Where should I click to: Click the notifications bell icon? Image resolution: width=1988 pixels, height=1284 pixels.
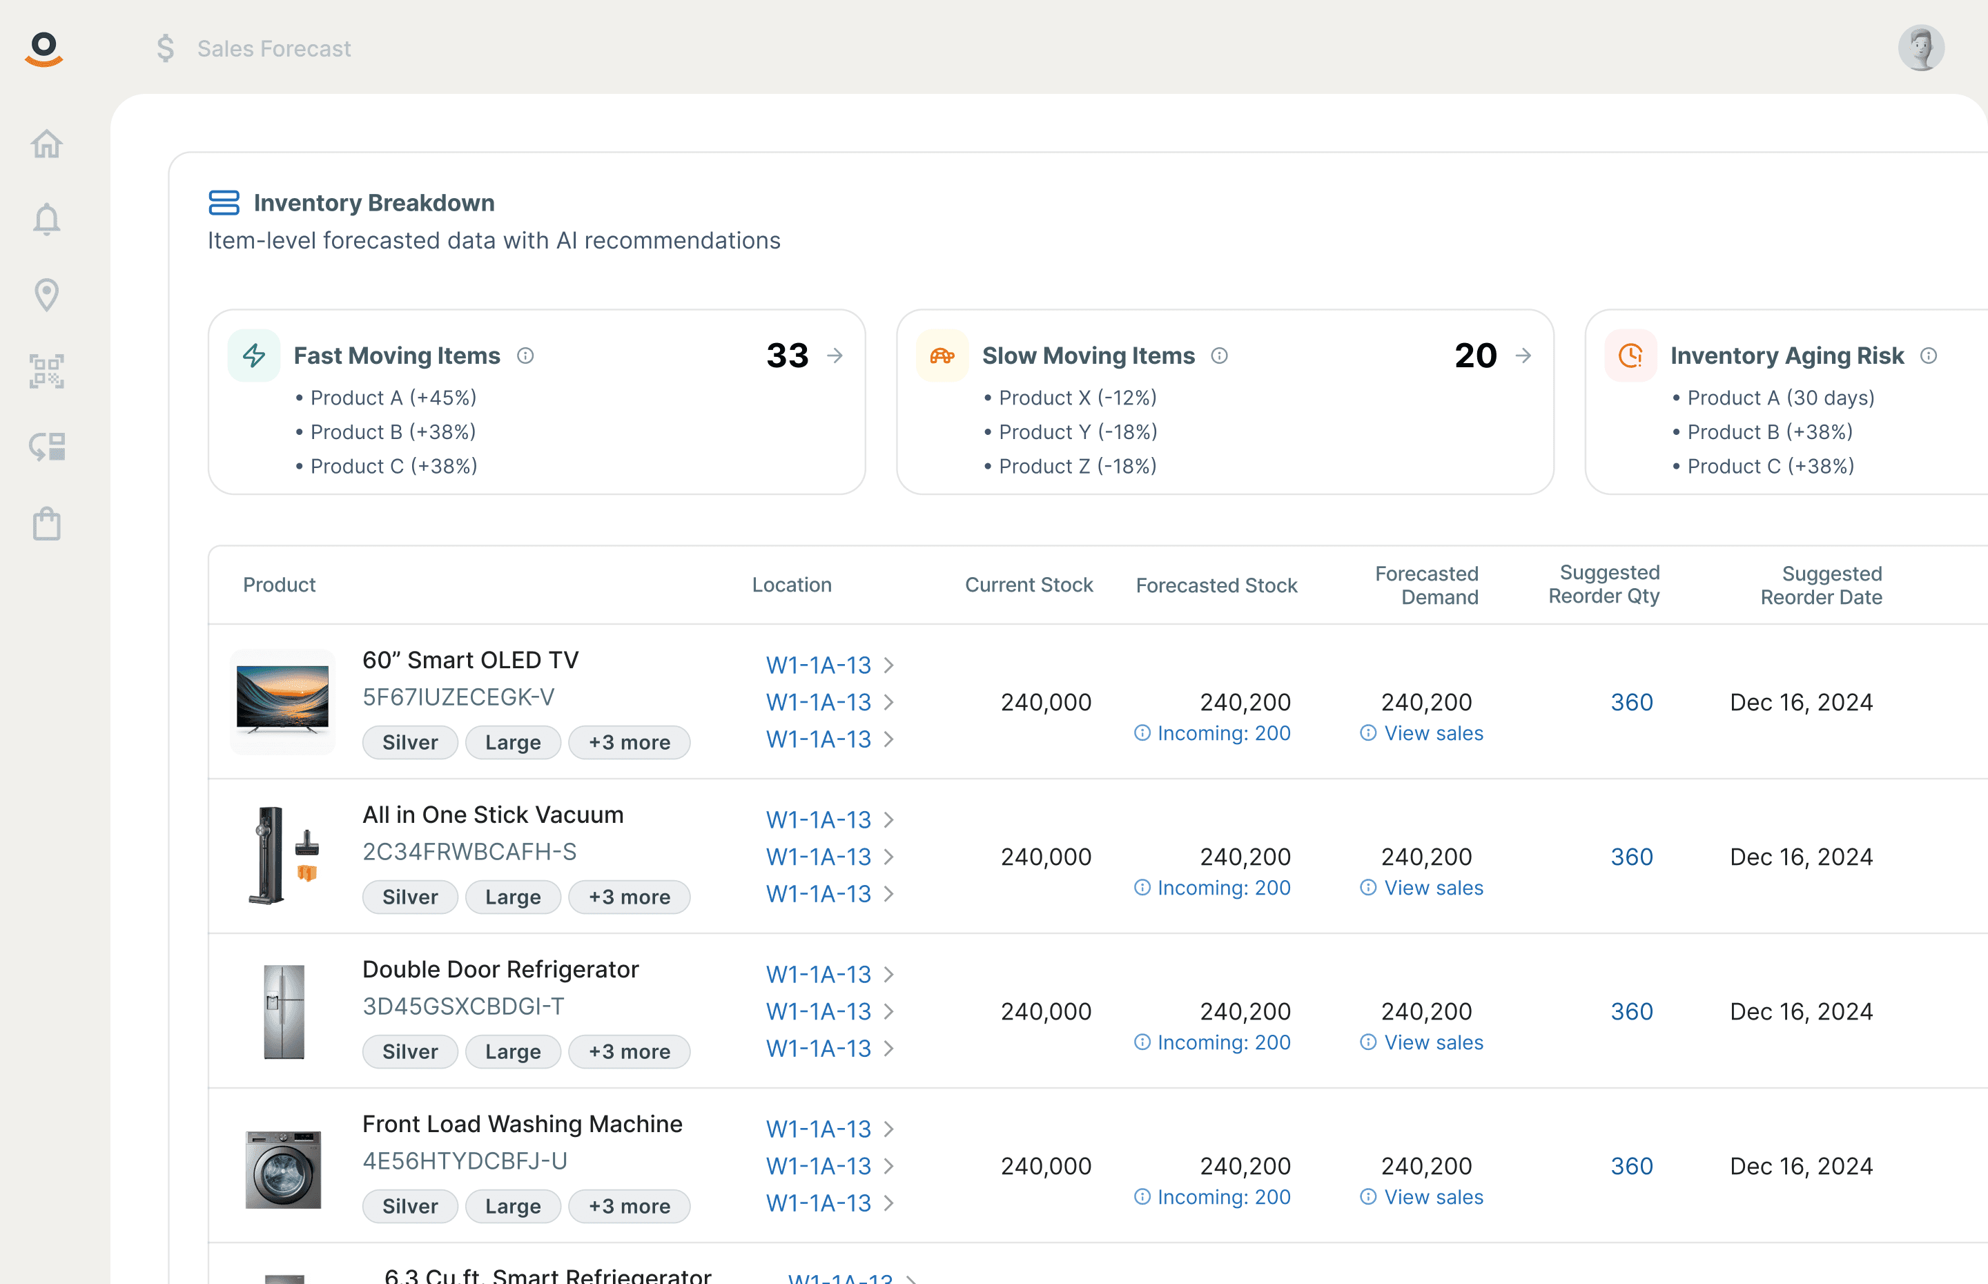click(x=47, y=220)
